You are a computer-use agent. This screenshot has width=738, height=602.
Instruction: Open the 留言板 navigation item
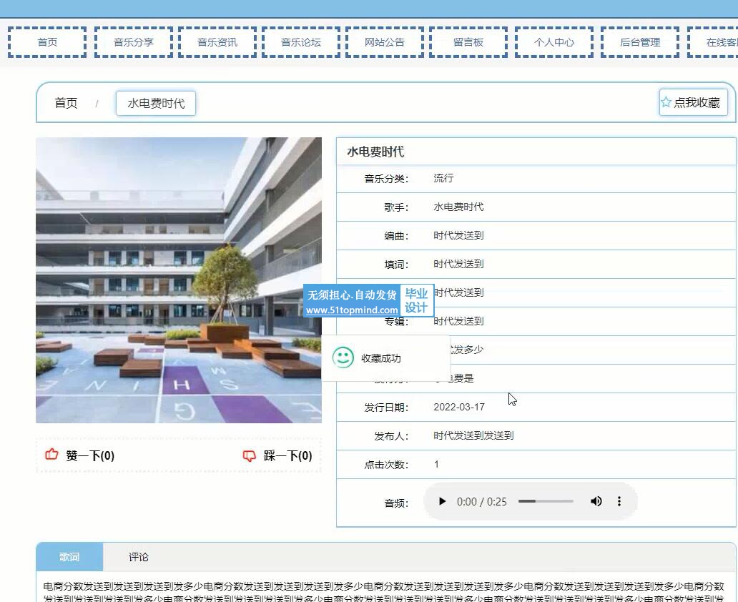point(468,42)
